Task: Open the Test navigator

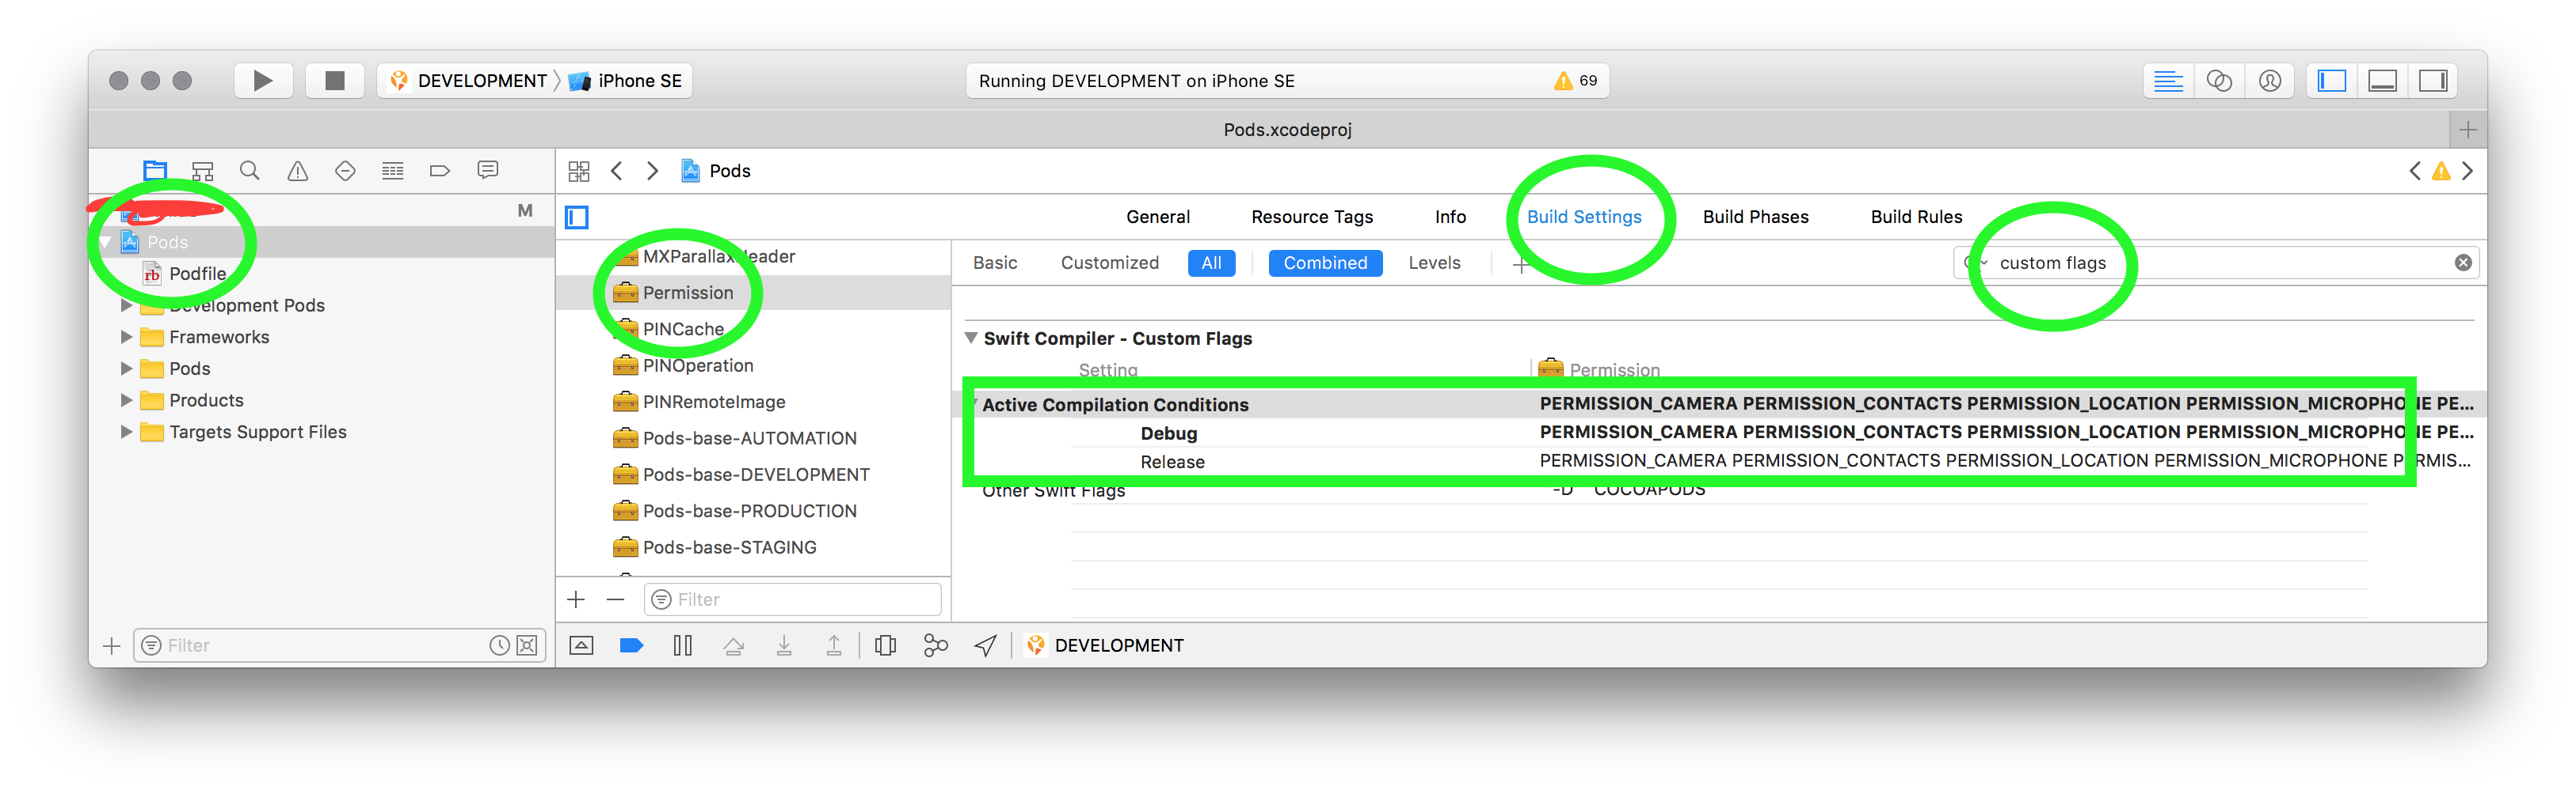Action: pos(345,171)
